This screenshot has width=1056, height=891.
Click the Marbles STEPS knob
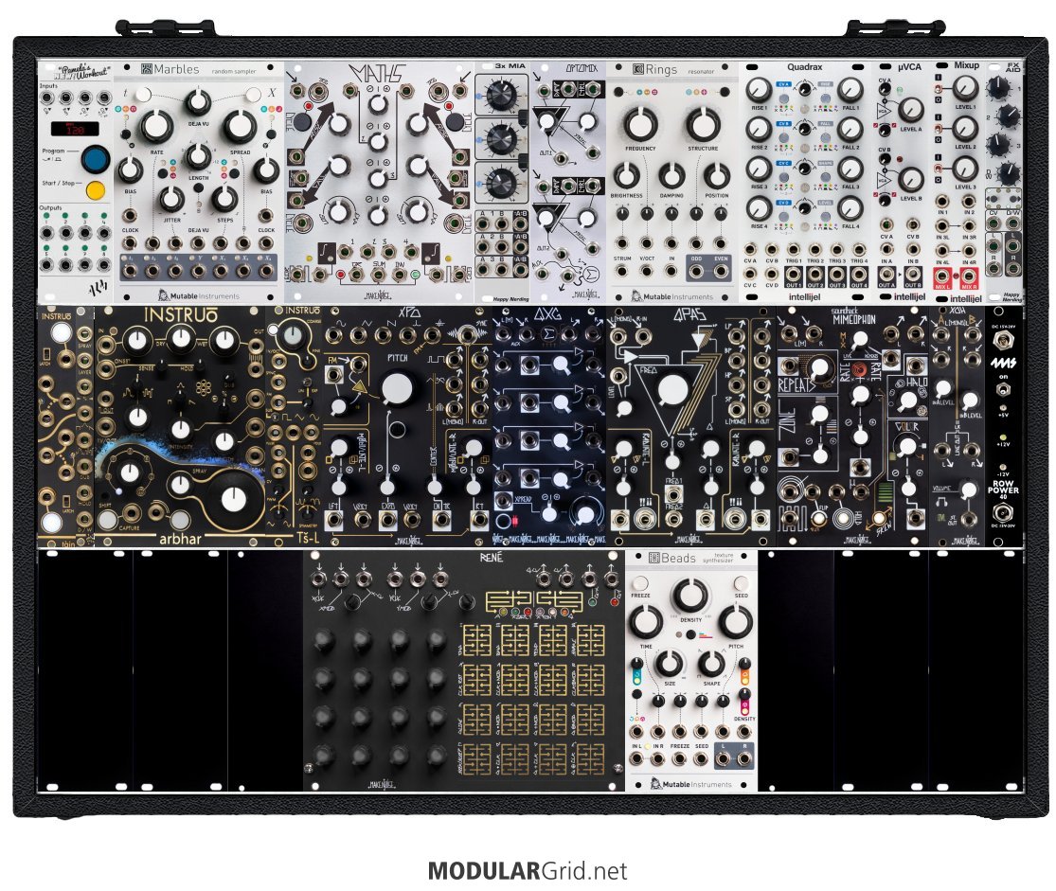pos(224,199)
